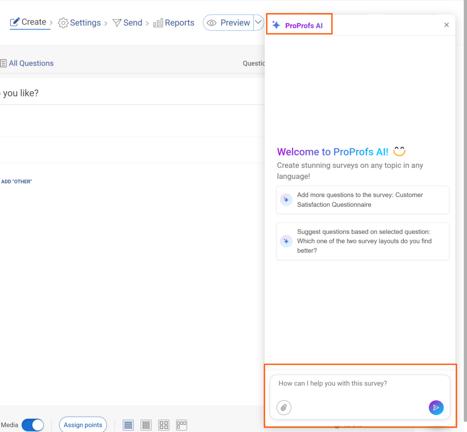The image size is (467, 432).
Task: Select the vertical list layout icon
Action: click(128, 425)
